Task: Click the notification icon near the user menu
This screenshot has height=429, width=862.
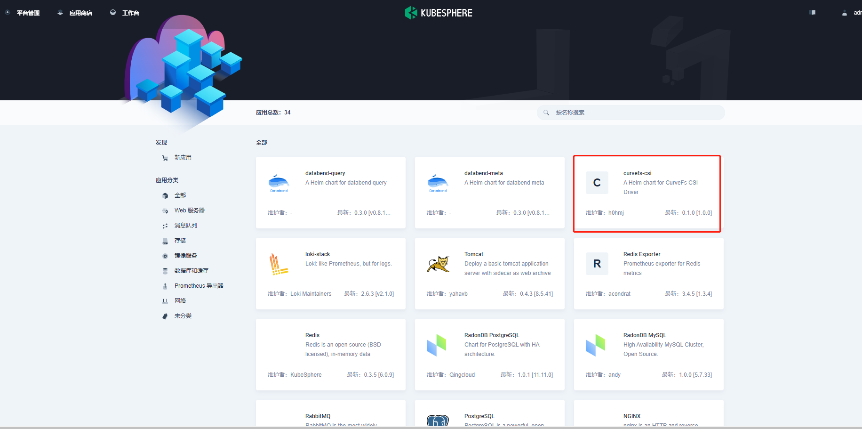Action: point(812,13)
